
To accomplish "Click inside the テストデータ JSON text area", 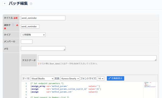I will tap(97, 58).
